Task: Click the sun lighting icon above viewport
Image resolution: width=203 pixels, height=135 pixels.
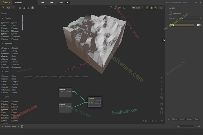Action: click(x=115, y=8)
